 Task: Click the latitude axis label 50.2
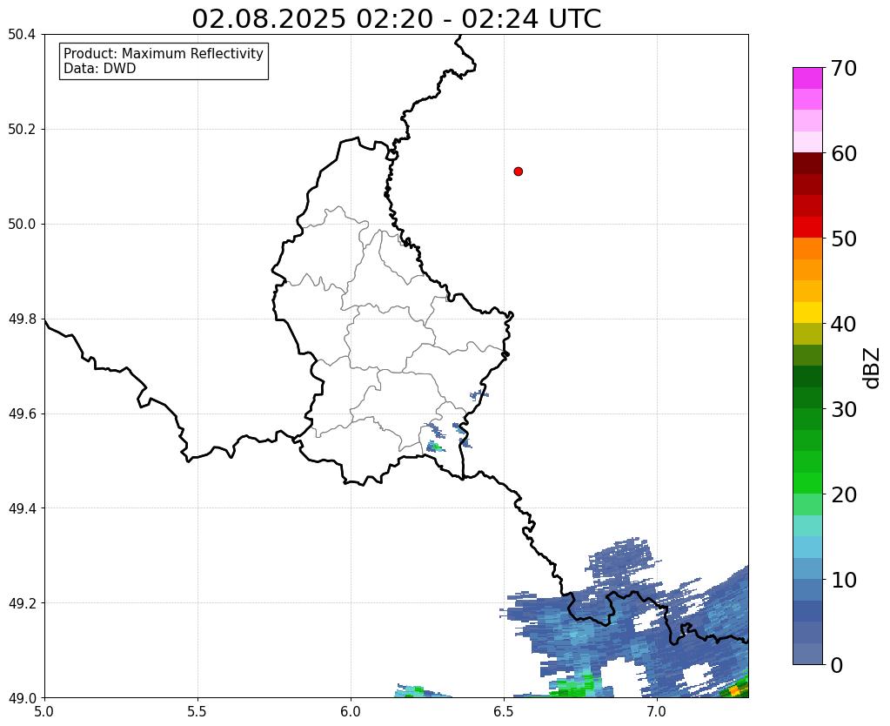[x=22, y=130]
